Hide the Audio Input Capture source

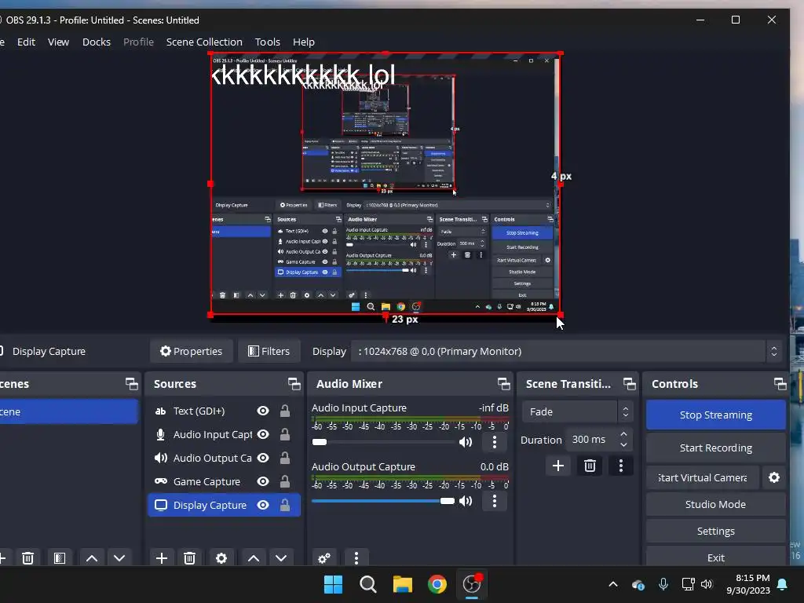(x=263, y=434)
